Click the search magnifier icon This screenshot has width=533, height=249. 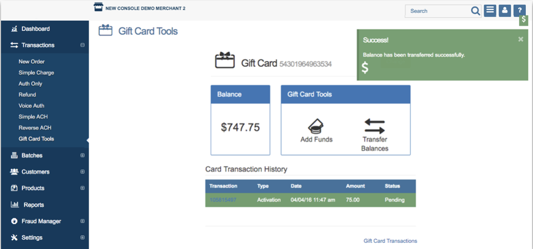point(475,11)
